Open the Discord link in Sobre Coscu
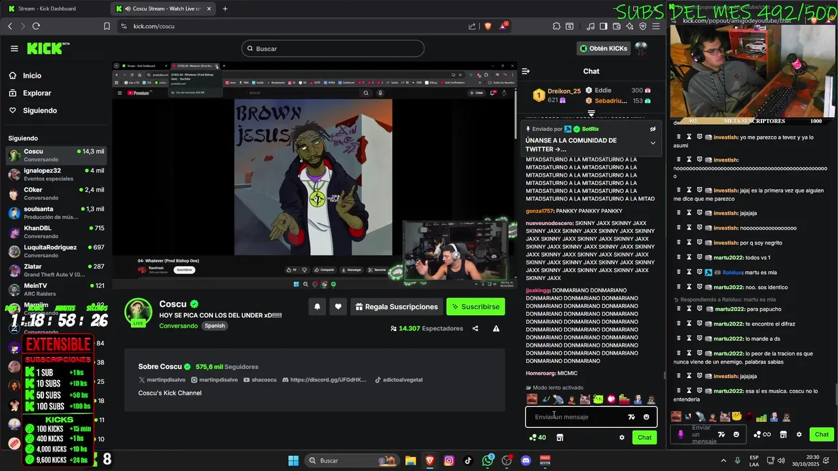The height and width of the screenshot is (471, 838). click(x=324, y=379)
